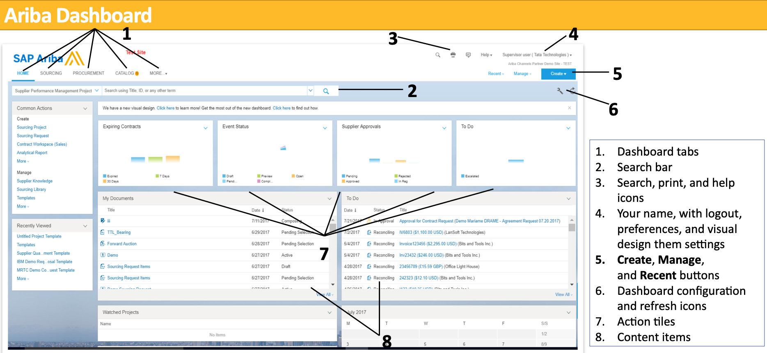This screenshot has height=353, width=767.
Task: Open IBM Demo Req...osal Template link
Action: pos(44,262)
